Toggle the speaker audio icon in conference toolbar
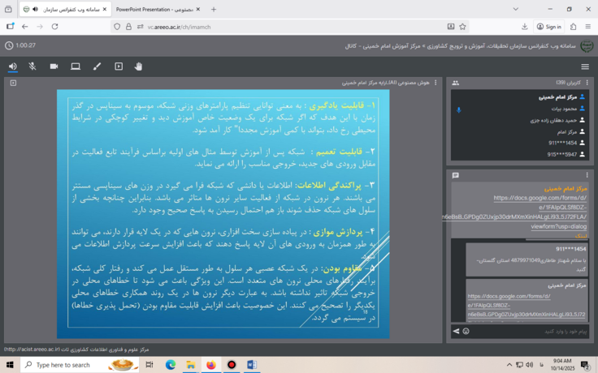The width and height of the screenshot is (598, 373). pyautogui.click(x=12, y=66)
